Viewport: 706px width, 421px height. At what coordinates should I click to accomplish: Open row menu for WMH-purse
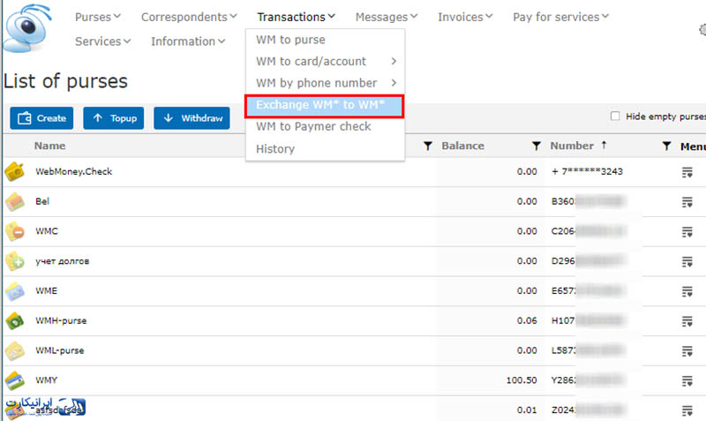(687, 321)
